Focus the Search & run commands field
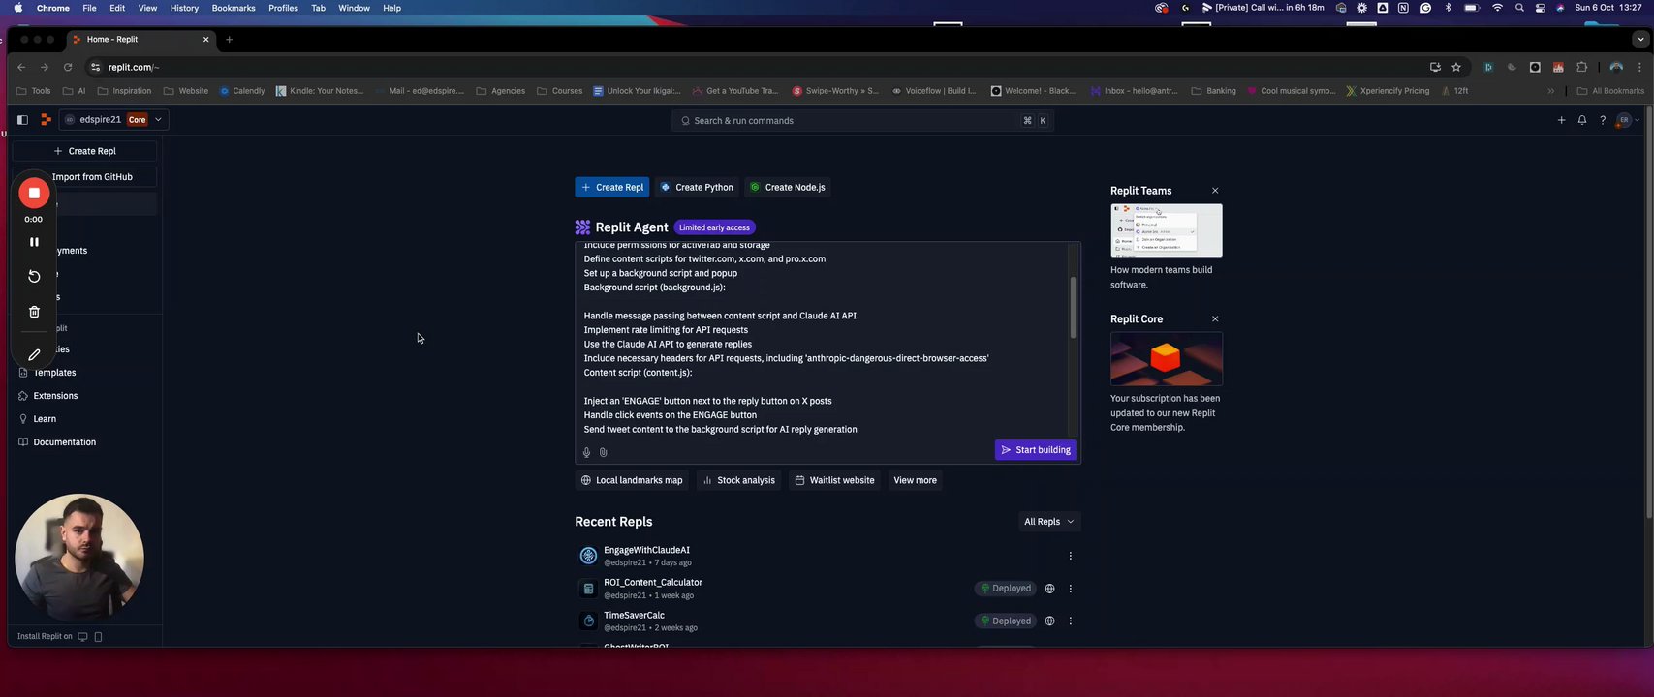Screen dimensions: 1654x697 click(862, 121)
